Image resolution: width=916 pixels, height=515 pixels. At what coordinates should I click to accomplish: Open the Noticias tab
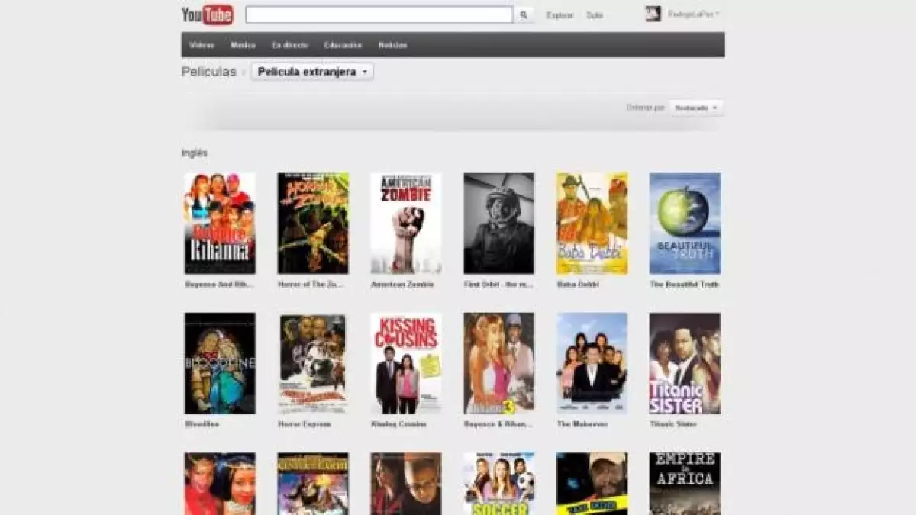coord(392,45)
